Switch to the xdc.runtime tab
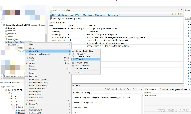Screen dimensions: 191x114 [x=60, y=23]
